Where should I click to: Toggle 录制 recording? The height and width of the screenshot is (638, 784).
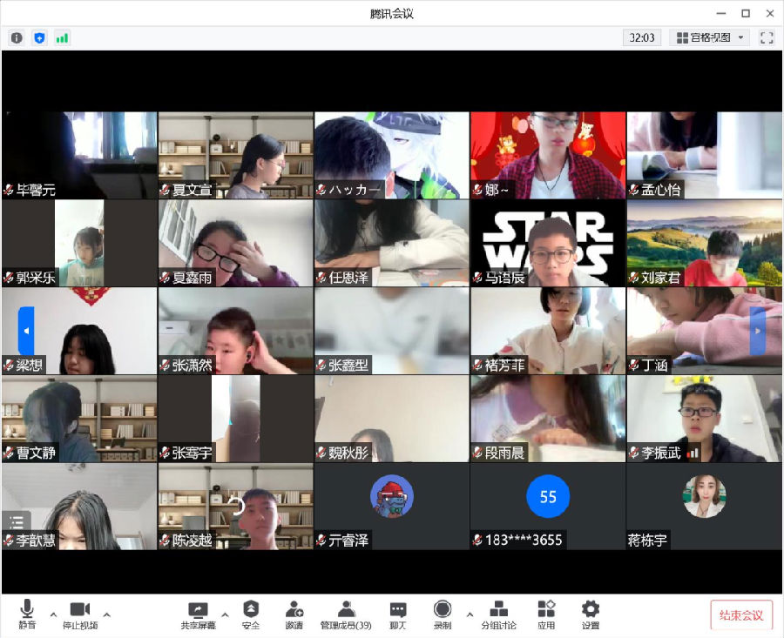(x=443, y=614)
